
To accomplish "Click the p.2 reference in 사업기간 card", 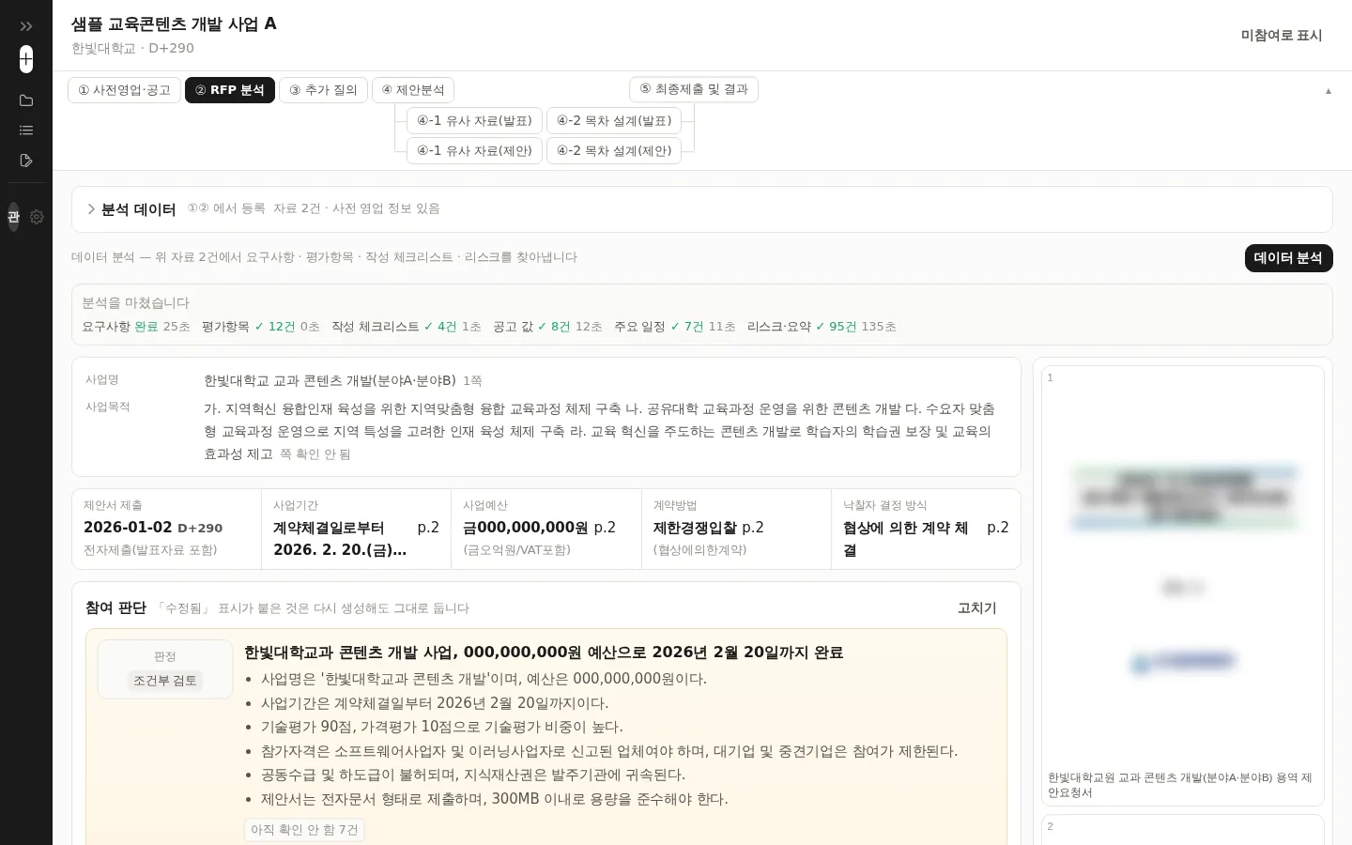I will pyautogui.click(x=428, y=528).
